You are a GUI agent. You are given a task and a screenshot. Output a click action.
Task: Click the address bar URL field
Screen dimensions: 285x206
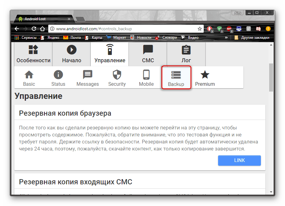pyautogui.click(x=122, y=29)
